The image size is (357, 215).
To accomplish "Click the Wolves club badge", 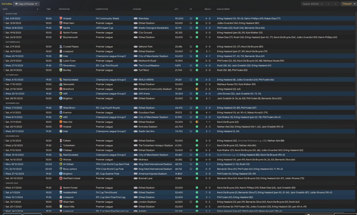I will pyautogui.click(x=61, y=160).
